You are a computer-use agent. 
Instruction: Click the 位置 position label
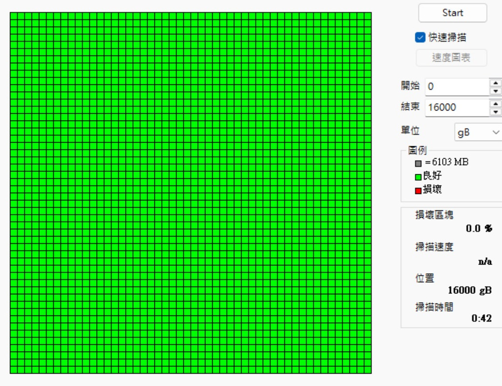[424, 278]
